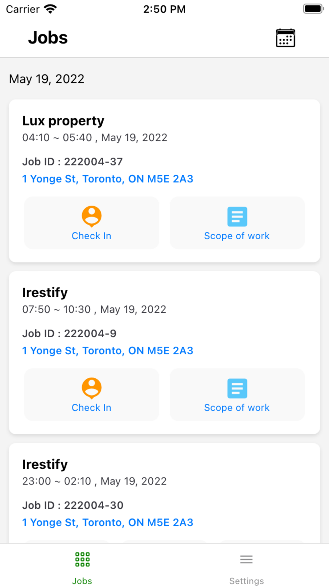
Task: Tap Check In icon for Lux property
Action: [91, 217]
